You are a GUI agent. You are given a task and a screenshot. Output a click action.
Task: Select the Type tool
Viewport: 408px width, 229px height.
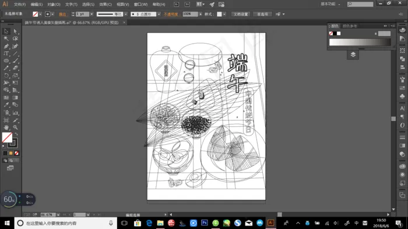(6, 53)
